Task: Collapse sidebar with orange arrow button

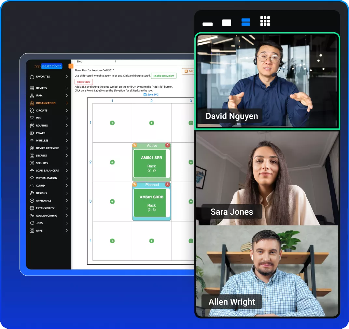Action: [71, 66]
